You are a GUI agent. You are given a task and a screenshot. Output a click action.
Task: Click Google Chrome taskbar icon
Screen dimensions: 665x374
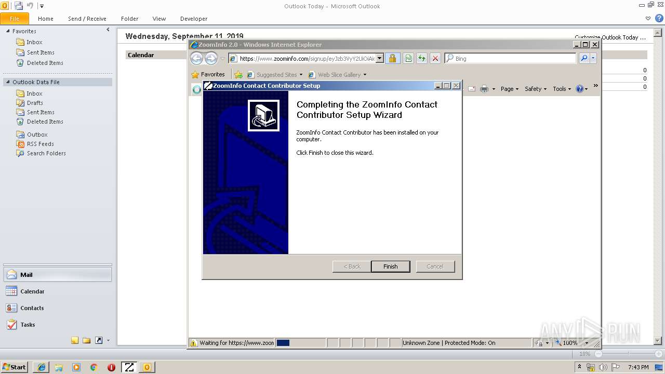tap(94, 367)
